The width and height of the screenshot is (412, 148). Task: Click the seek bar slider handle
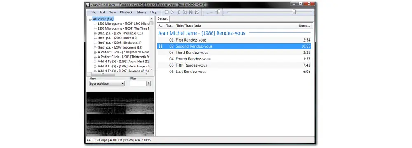294,12
